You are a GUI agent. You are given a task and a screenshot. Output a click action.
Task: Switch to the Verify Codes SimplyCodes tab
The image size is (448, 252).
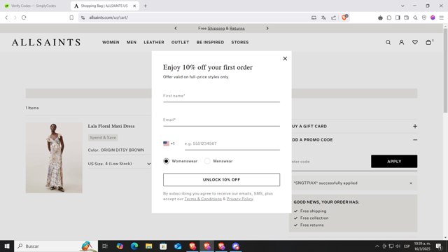(x=34, y=6)
